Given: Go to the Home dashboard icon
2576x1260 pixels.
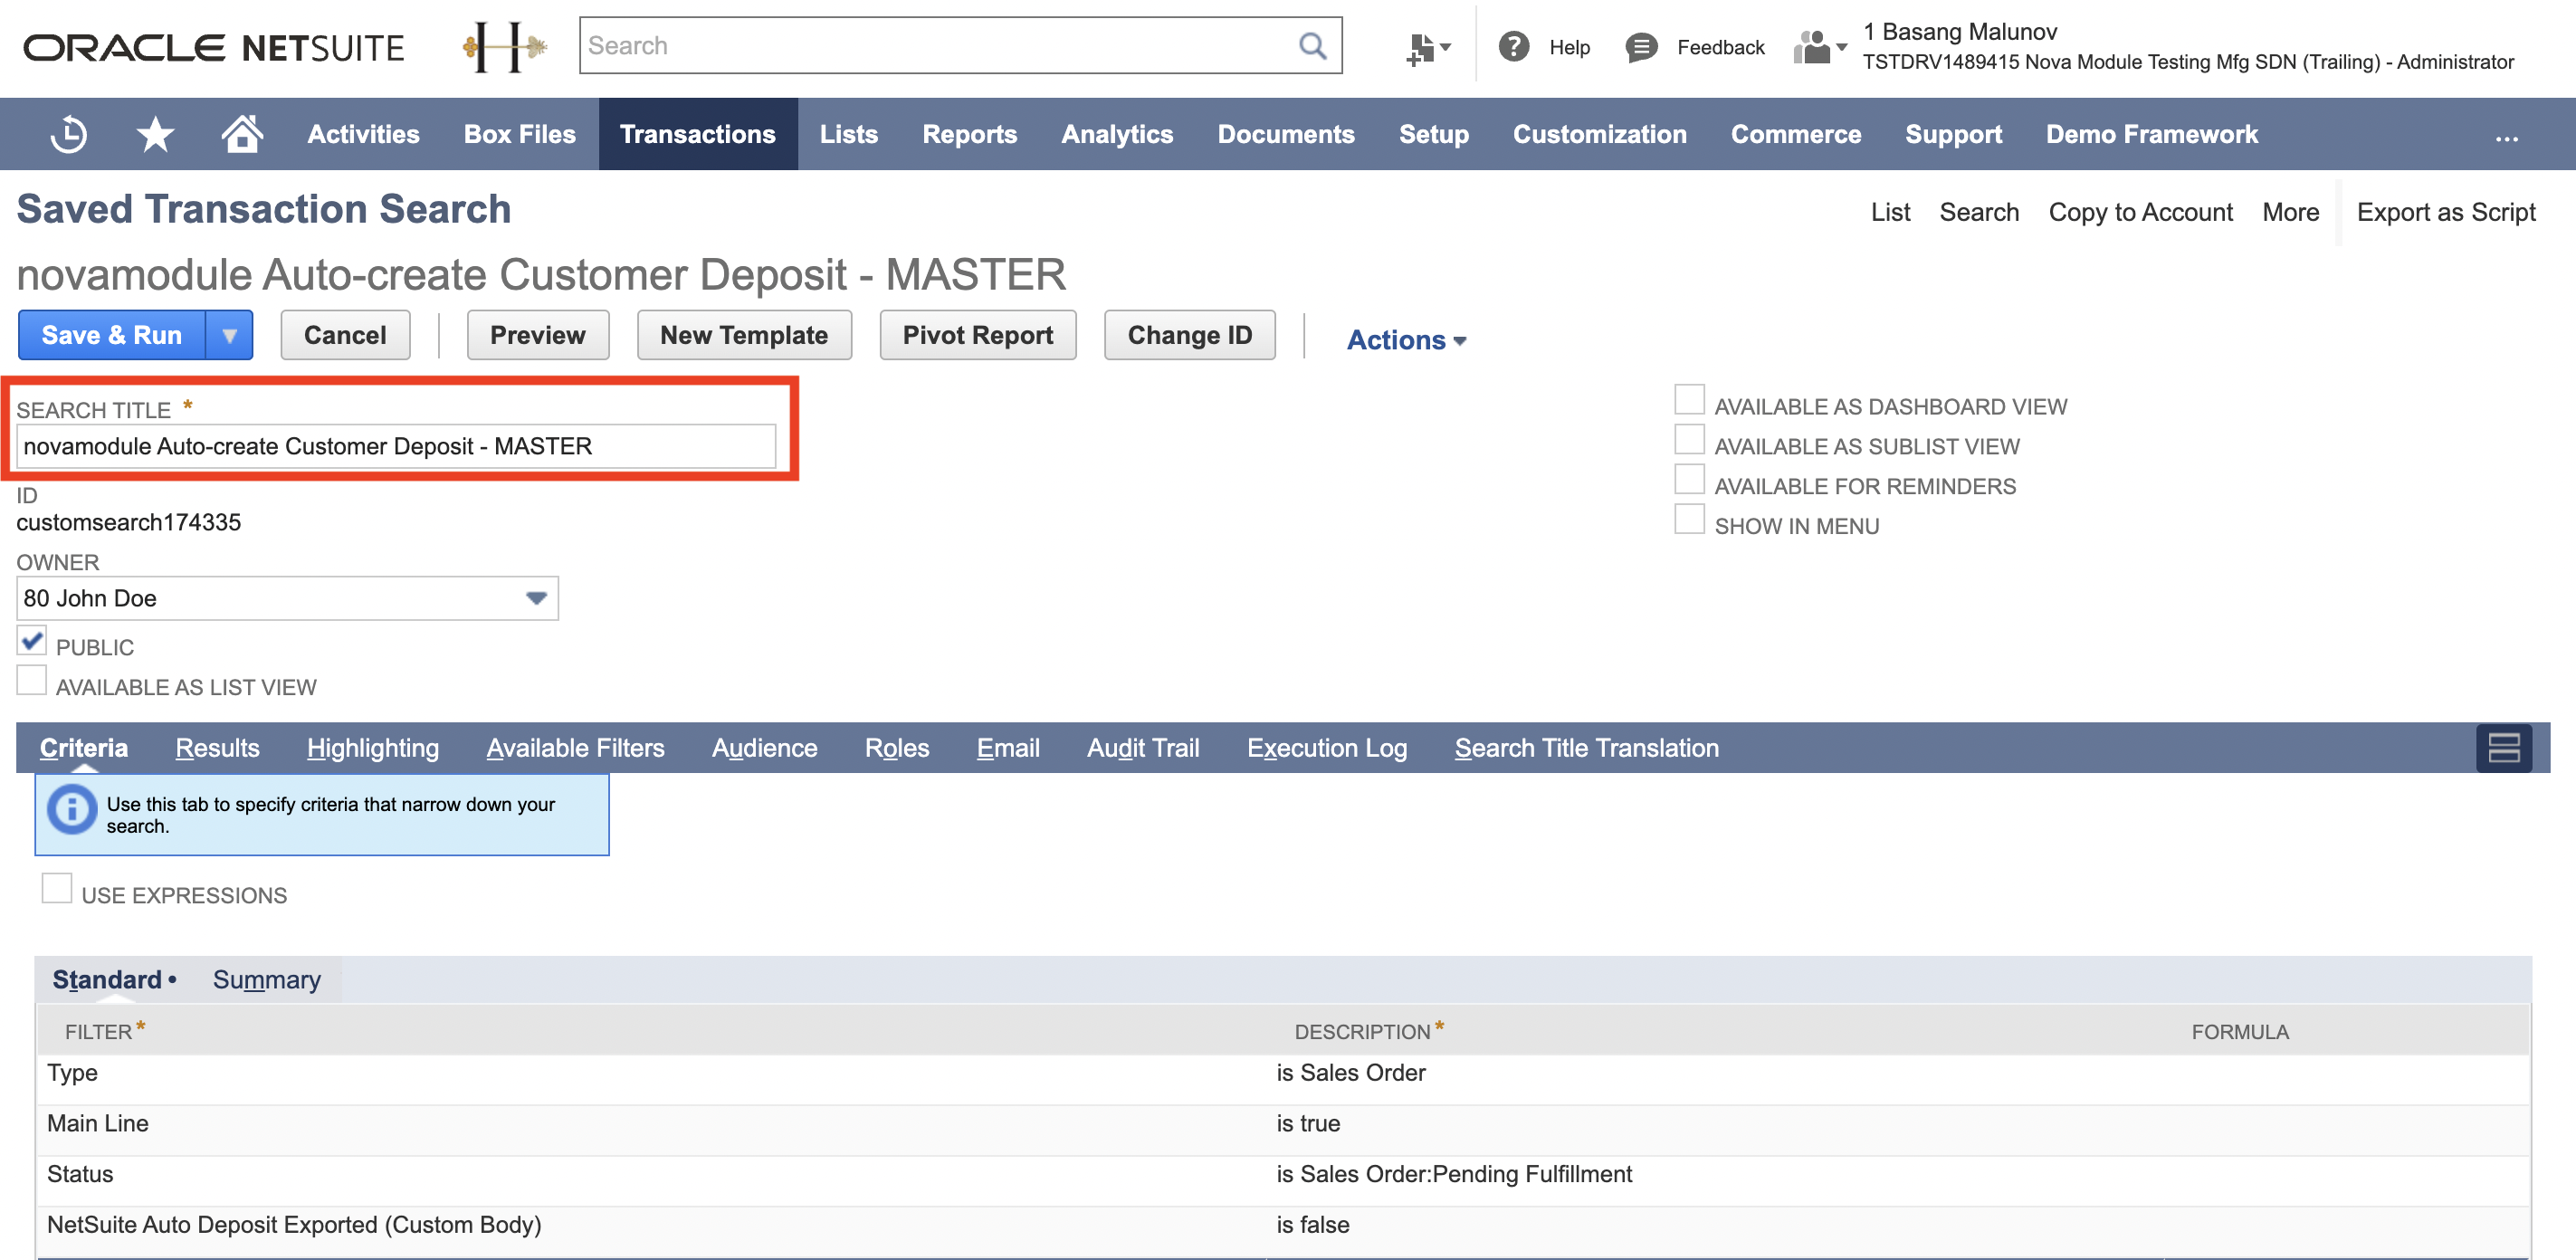Looking at the screenshot, I should [x=241, y=133].
